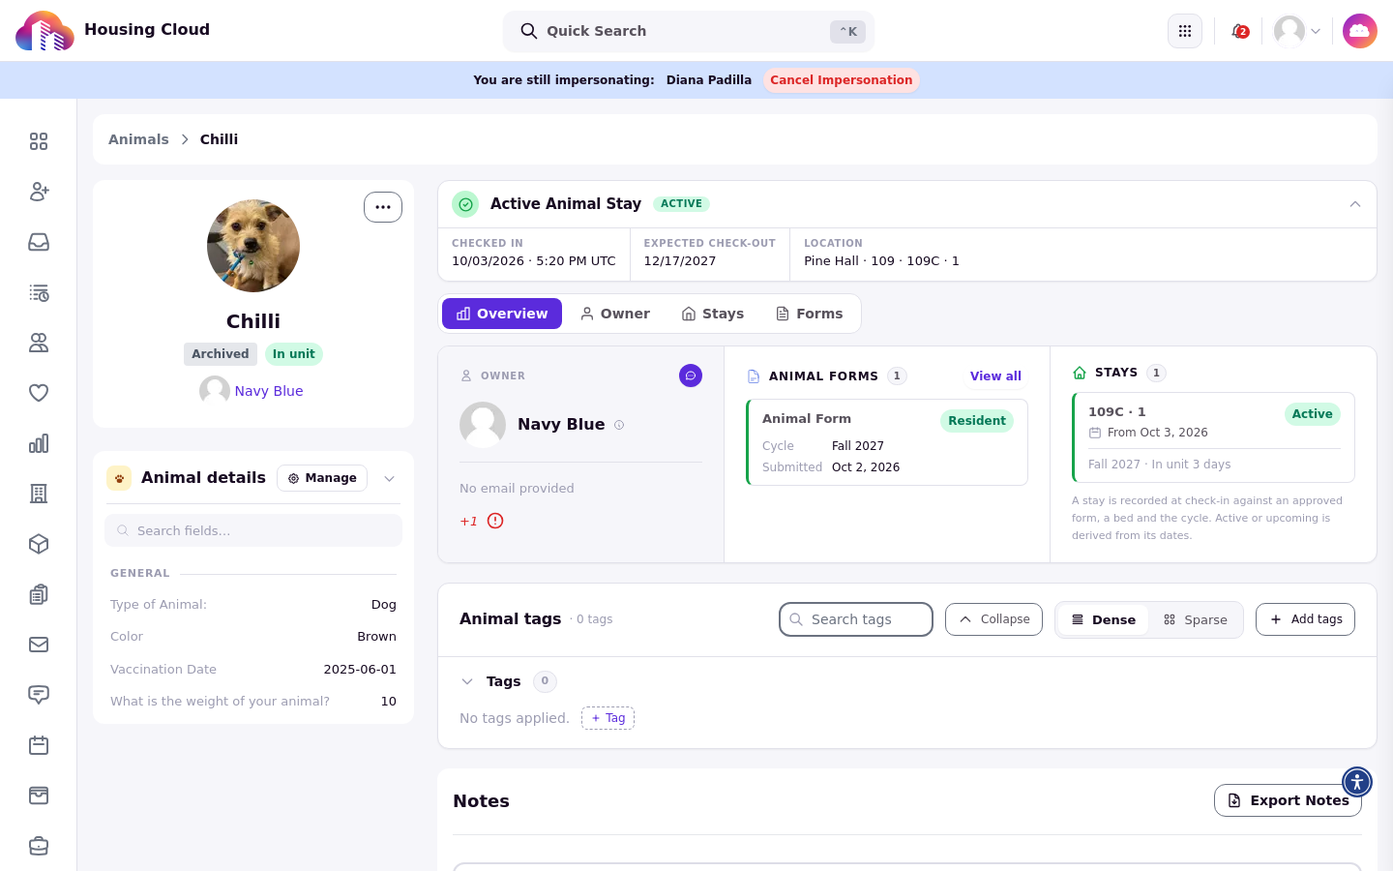Click the heart icon in sidebar
1393x871 pixels.
click(39, 393)
